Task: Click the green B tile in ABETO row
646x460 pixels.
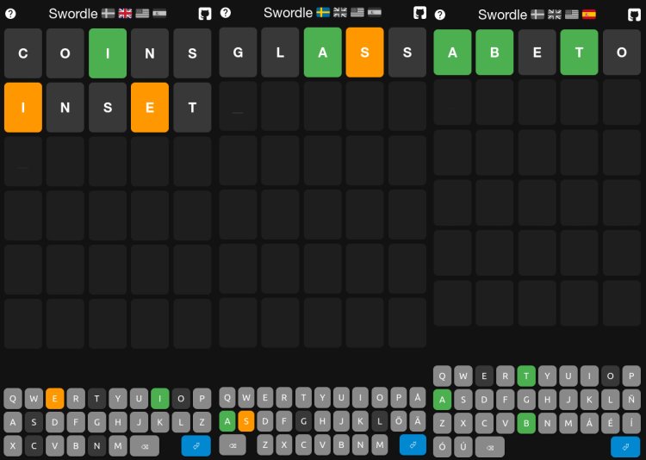Action: point(494,53)
